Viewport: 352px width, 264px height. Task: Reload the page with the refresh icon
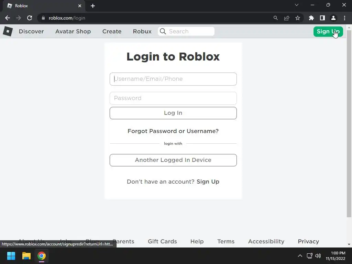click(x=30, y=18)
